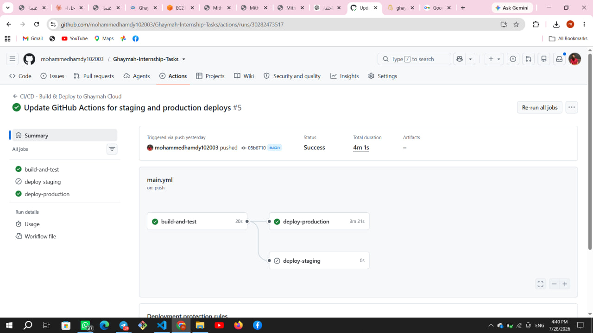Open Chrome extensions puzzle icon
593x333 pixels.
coord(536,25)
